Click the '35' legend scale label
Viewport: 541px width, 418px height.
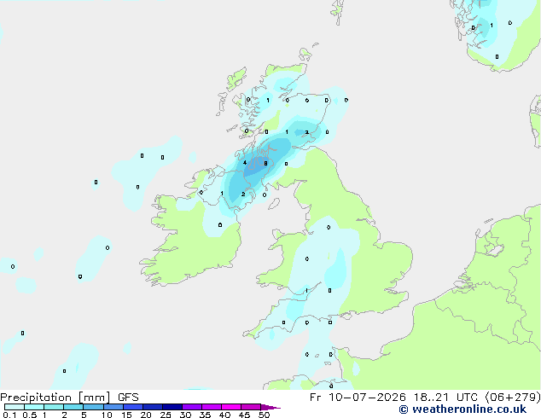click(x=205, y=415)
